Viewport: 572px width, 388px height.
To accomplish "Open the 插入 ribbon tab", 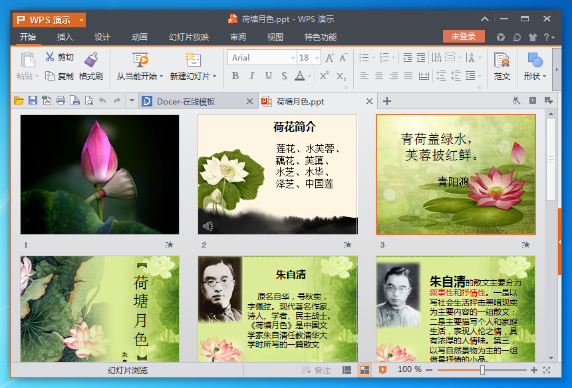I will 65,37.
